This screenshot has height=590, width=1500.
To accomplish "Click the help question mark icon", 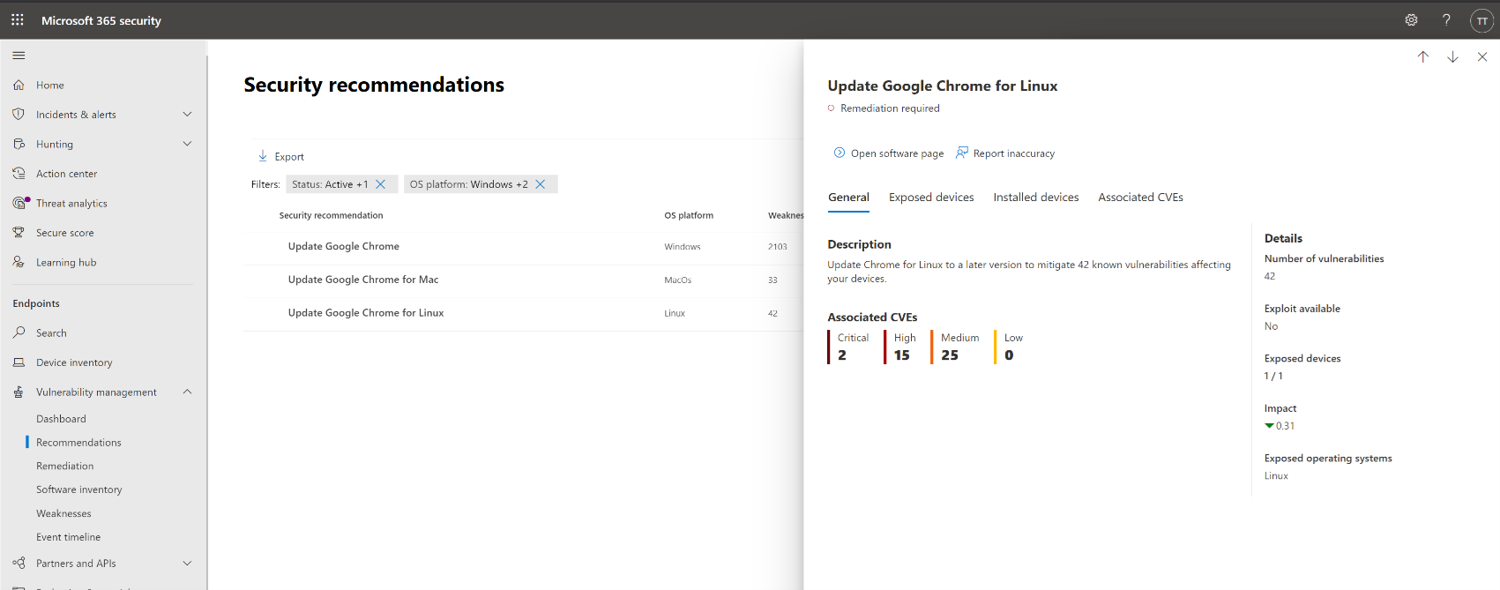I will pyautogui.click(x=1446, y=20).
